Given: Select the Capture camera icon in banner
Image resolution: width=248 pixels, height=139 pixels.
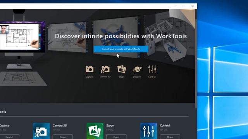Looking at the screenshot, I should click(90, 69).
